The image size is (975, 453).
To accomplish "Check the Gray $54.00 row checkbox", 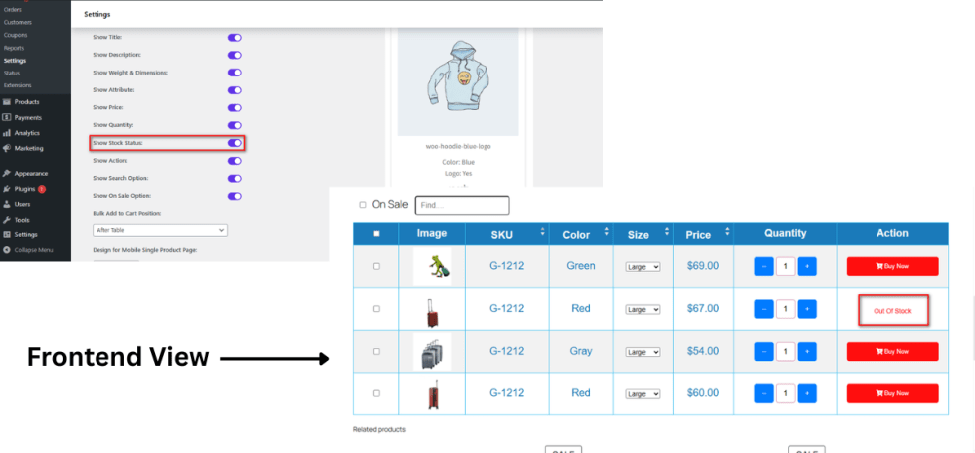I will point(376,351).
